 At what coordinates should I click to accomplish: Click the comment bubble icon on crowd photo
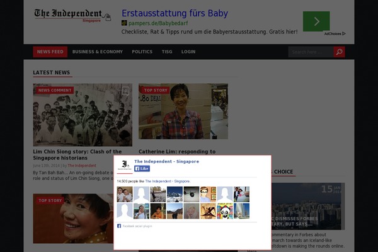click(x=125, y=91)
